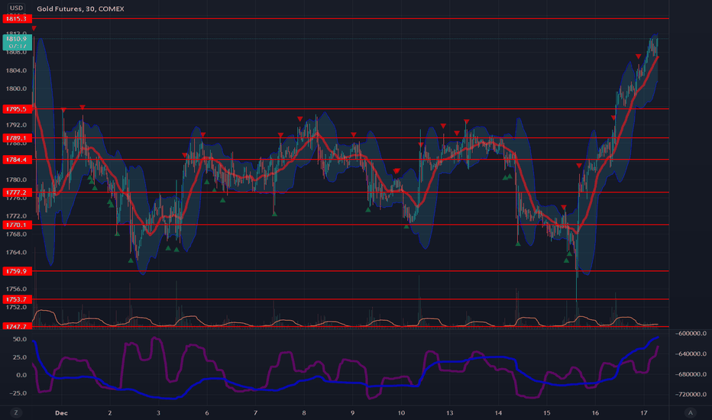
Task: Click the 1752.0 price axis value
Action: 16,307
